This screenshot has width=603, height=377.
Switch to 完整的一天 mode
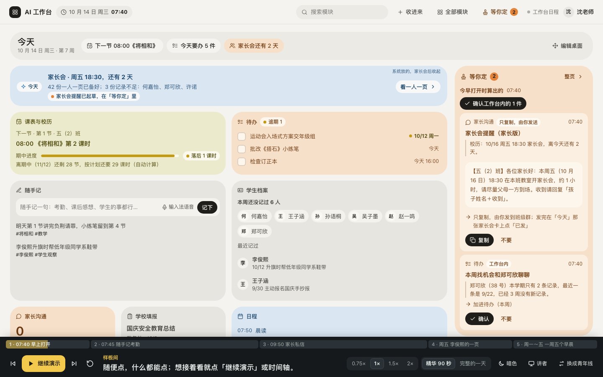[x=473, y=364]
